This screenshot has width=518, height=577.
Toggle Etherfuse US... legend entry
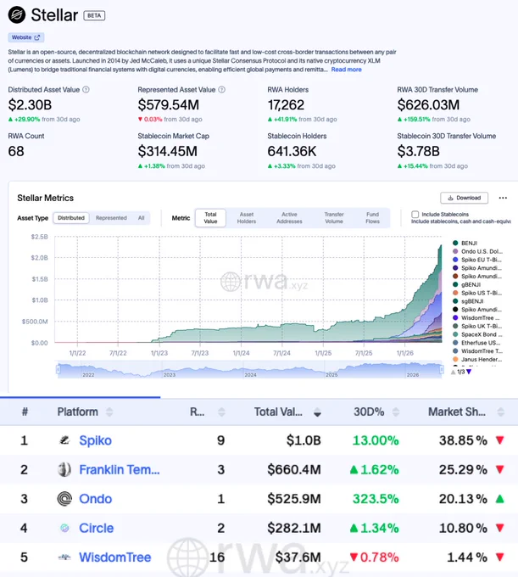[476, 343]
